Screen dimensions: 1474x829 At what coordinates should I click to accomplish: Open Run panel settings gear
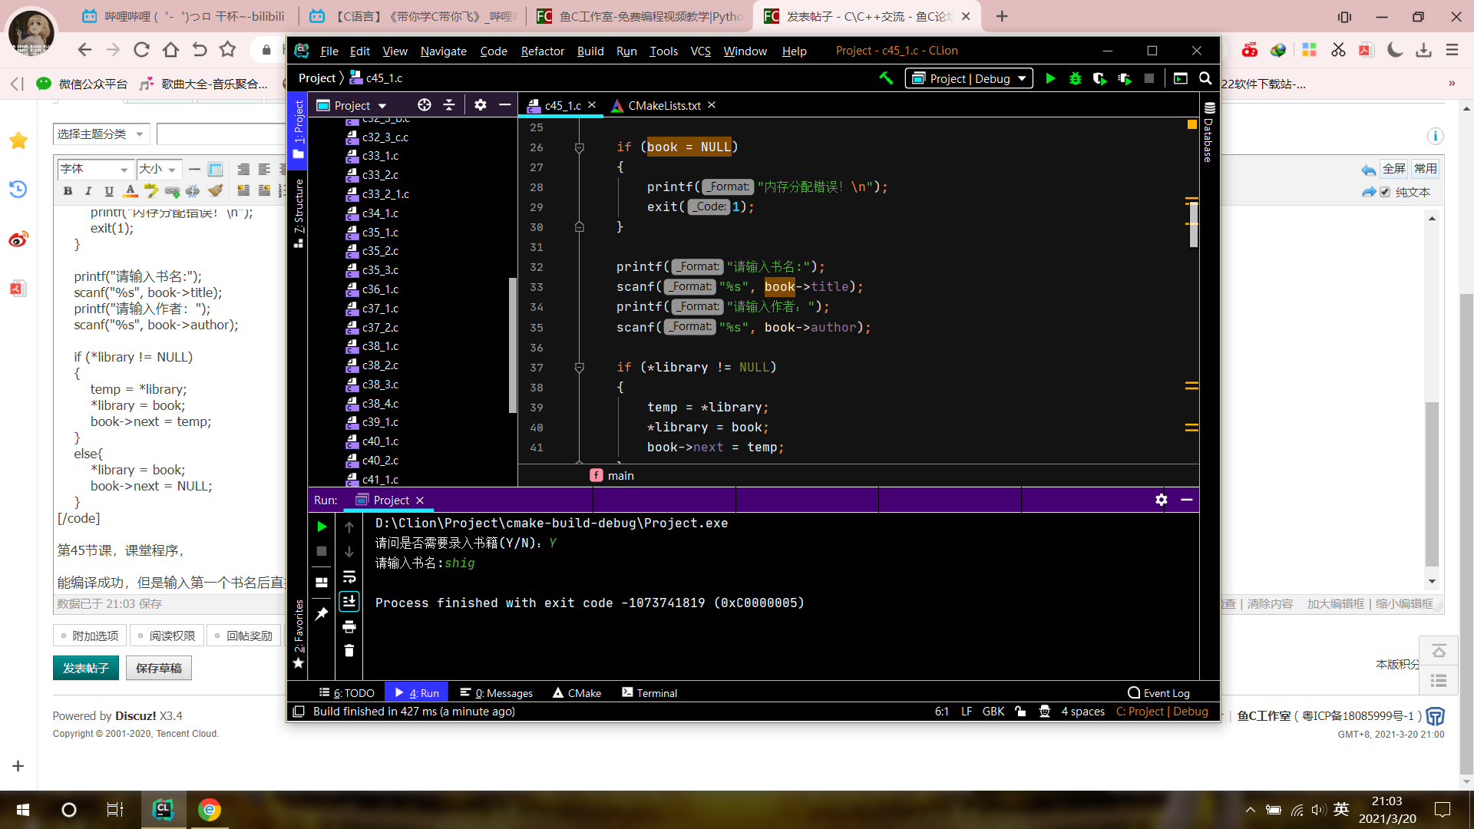click(1161, 500)
